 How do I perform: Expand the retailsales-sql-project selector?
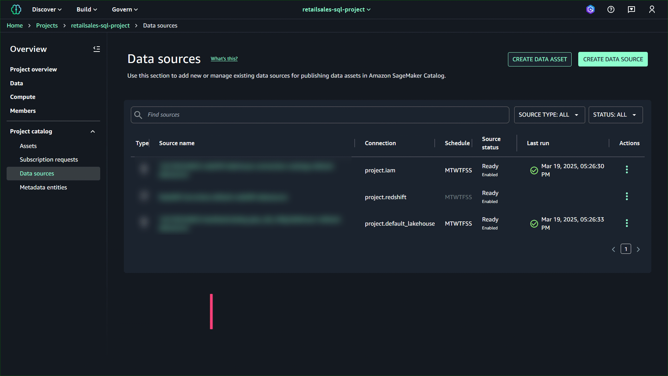336,9
